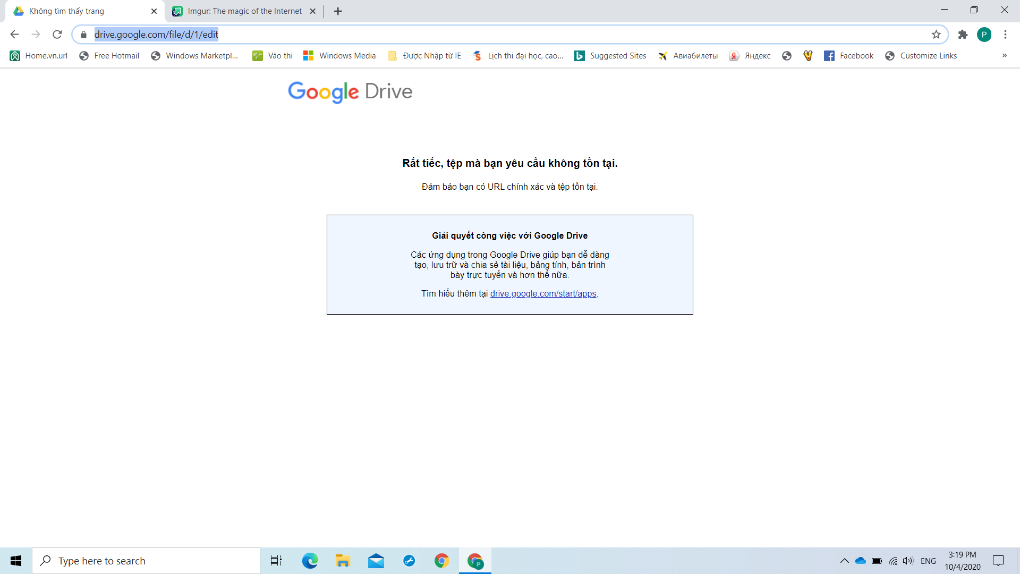Bookmark this page with star icon
Image resolution: width=1020 pixels, height=574 pixels.
pyautogui.click(x=936, y=35)
